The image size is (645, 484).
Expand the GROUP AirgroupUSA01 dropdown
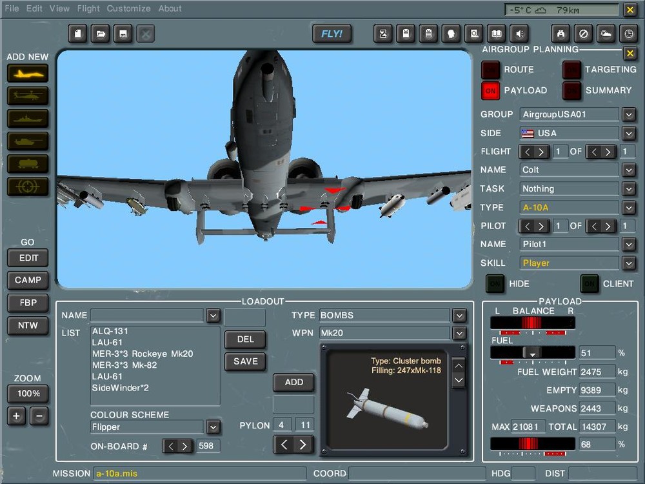pos(629,114)
